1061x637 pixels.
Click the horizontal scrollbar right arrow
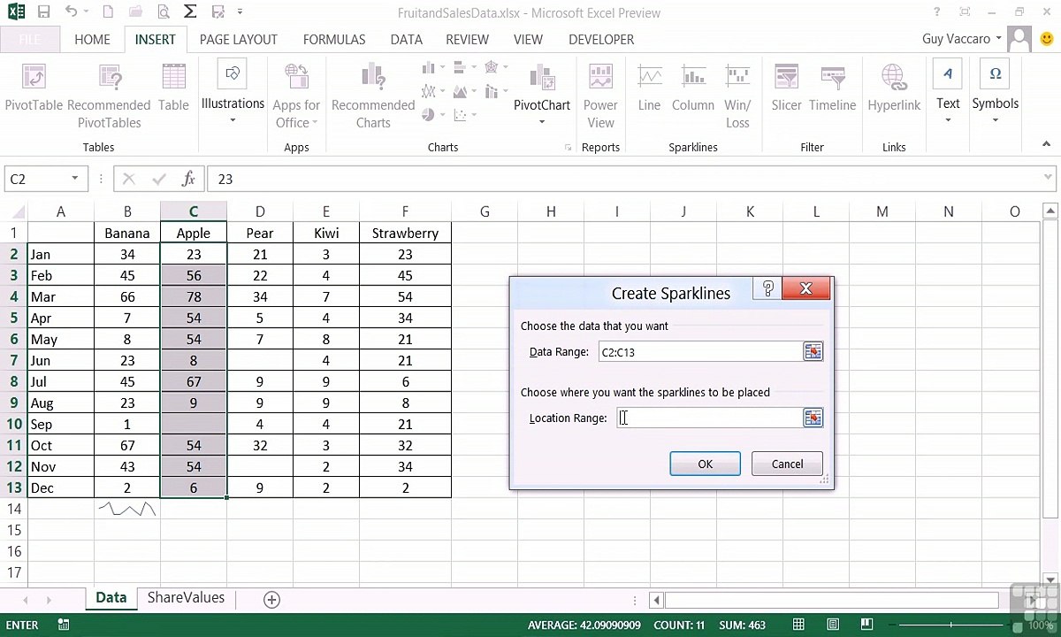(x=1034, y=600)
